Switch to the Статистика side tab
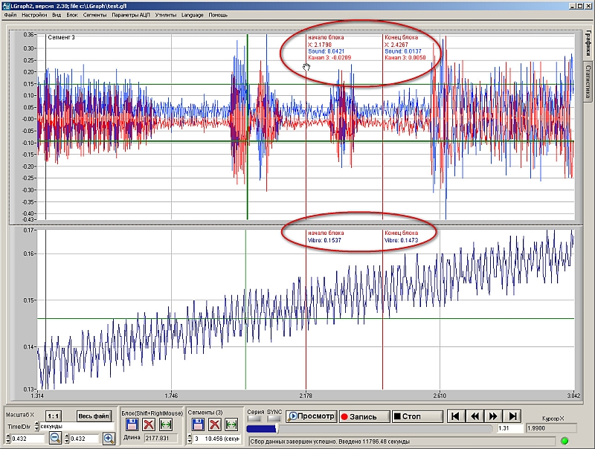595x449 pixels. tap(588, 81)
